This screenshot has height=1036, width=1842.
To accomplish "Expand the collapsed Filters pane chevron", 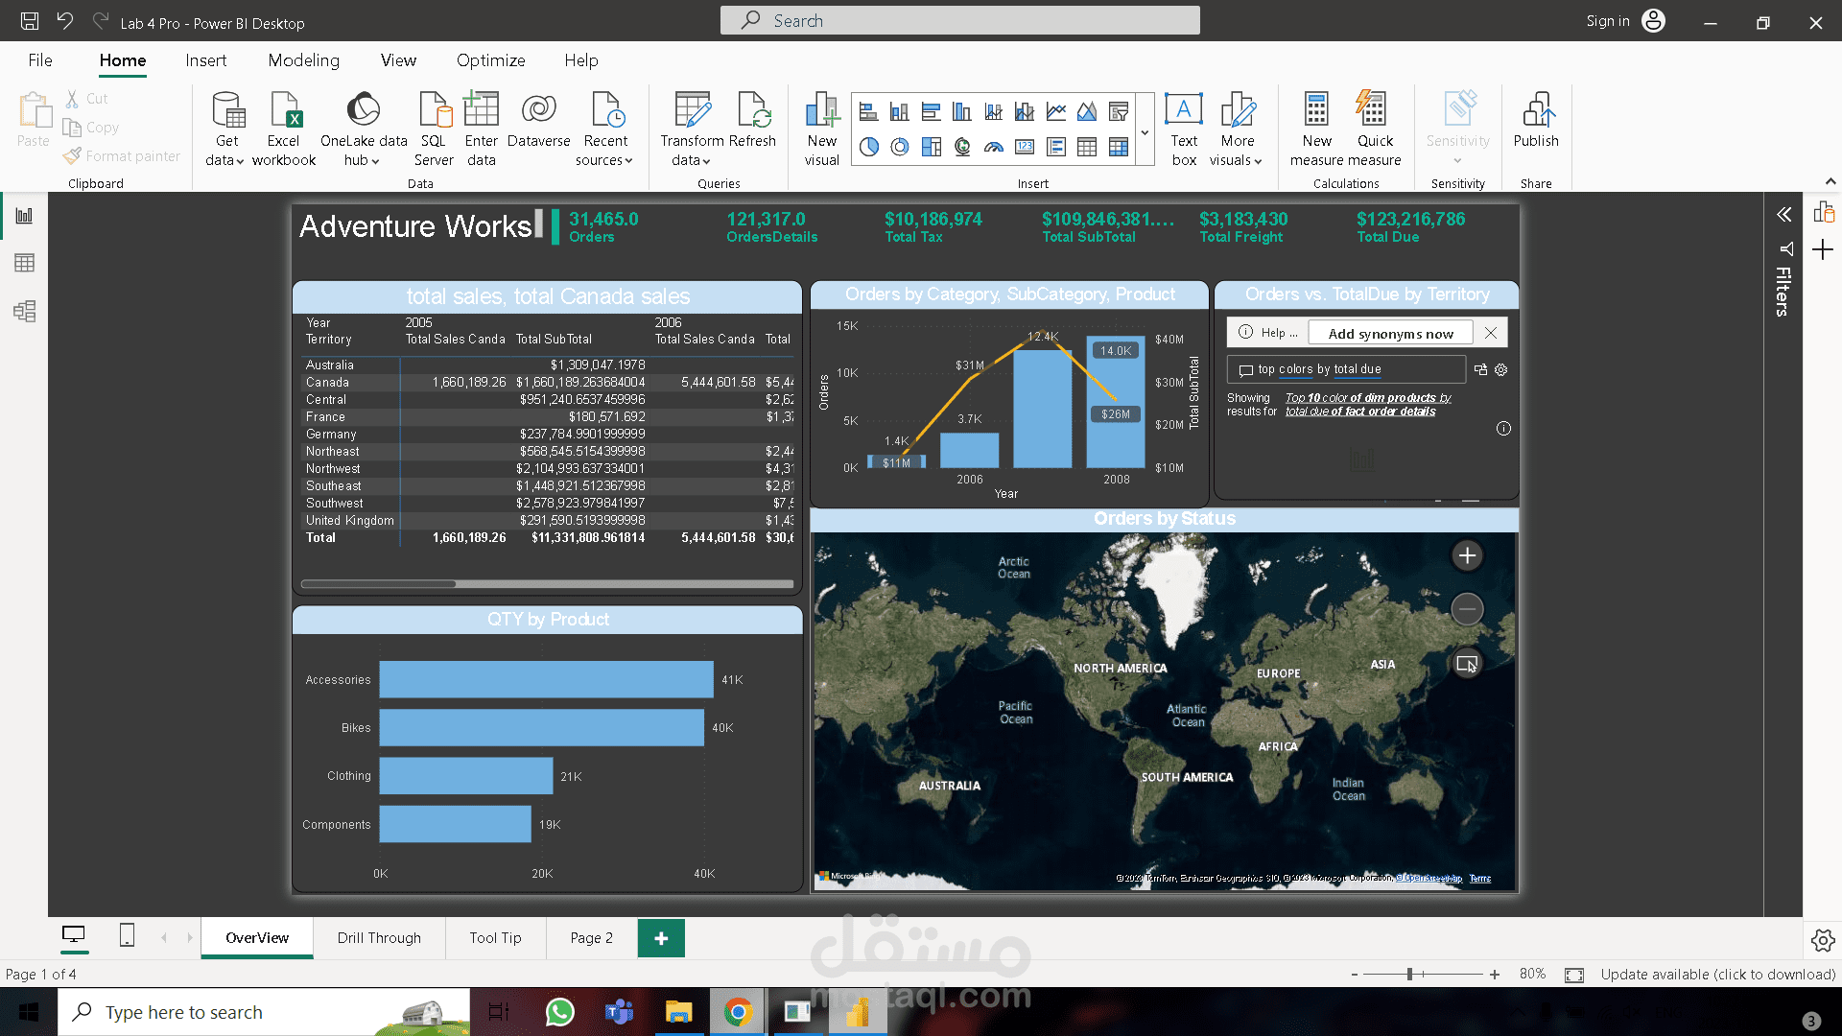I will [x=1783, y=215].
